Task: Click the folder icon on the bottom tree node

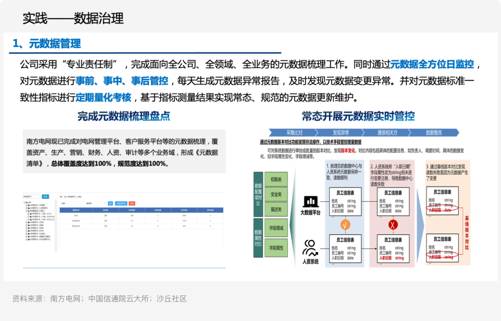Action: coord(29,239)
